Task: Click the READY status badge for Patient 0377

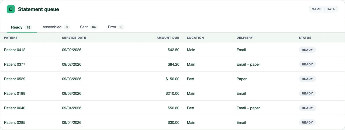Action: (307, 64)
